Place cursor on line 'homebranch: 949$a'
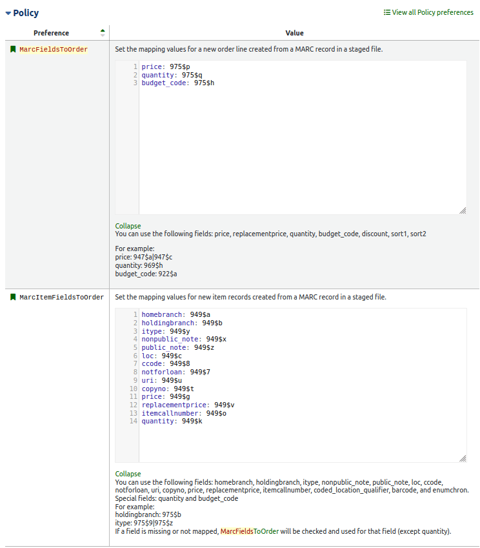480x548 pixels. click(x=175, y=314)
